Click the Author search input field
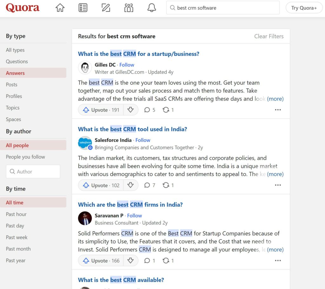The width and height of the screenshot is (325, 289). (33, 171)
